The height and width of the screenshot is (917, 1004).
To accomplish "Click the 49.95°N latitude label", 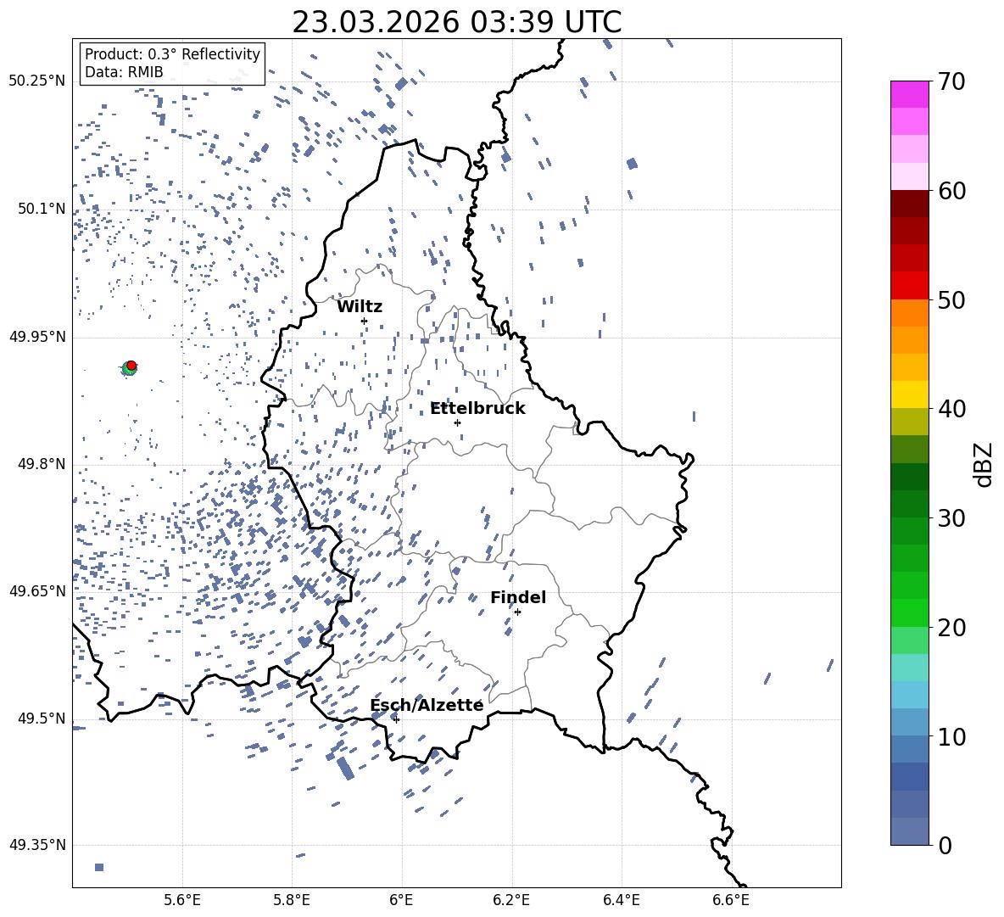I will (x=37, y=336).
